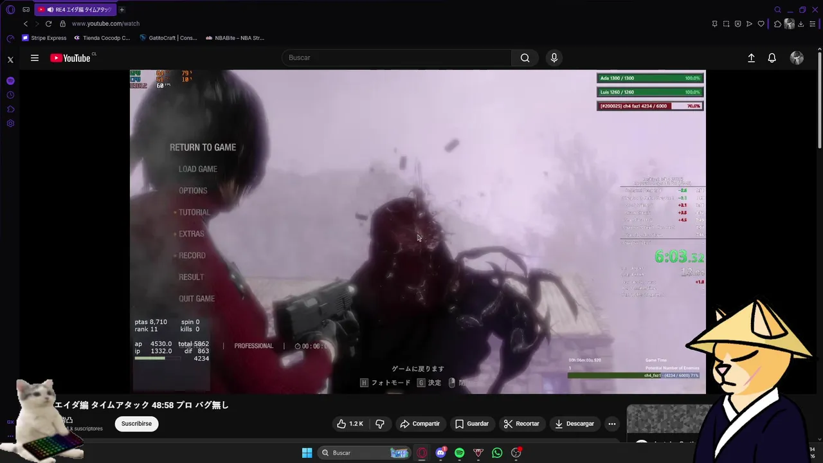Go to the YouTube home logo
Viewport: 823px width, 463px height.
[x=71, y=58]
